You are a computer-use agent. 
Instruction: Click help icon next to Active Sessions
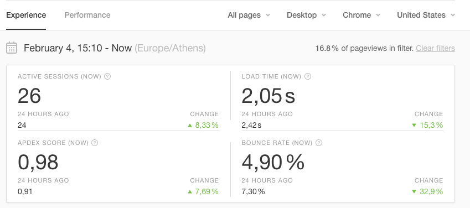click(107, 76)
